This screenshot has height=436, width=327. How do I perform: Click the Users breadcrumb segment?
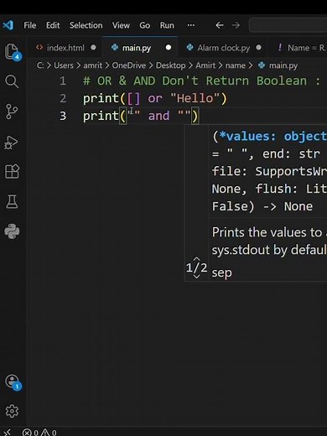(x=64, y=65)
